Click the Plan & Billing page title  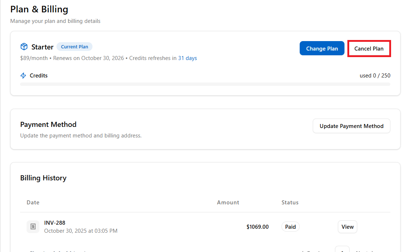39,9
